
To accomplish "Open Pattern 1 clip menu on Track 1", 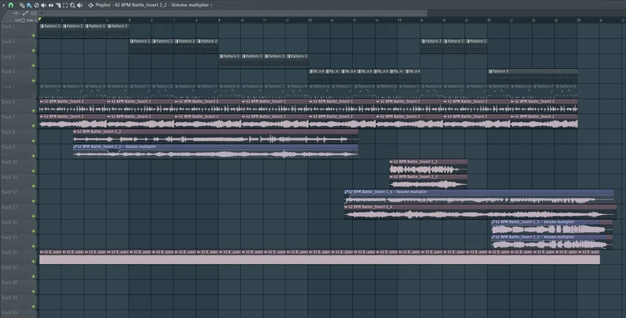I will tap(42, 26).
